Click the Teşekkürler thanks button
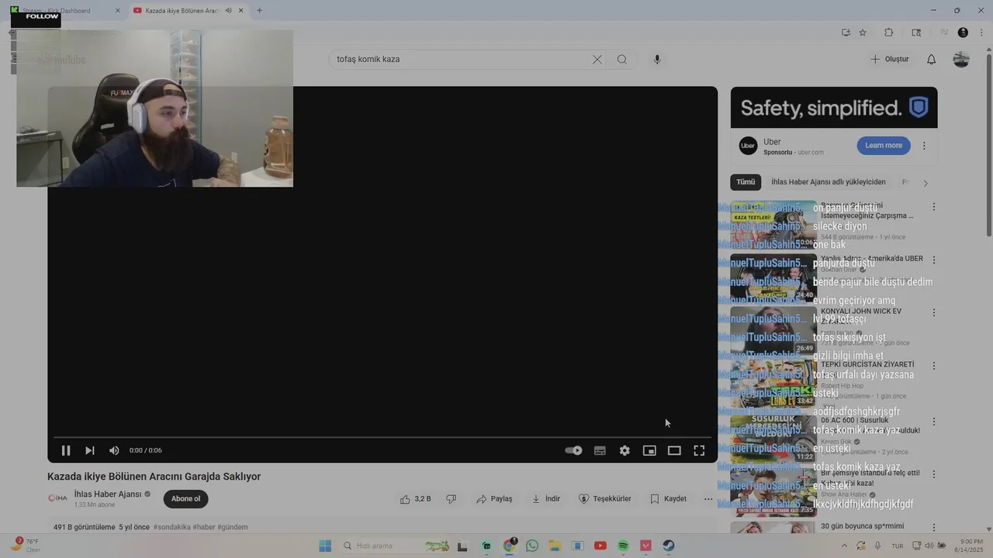993x558 pixels. (x=605, y=499)
